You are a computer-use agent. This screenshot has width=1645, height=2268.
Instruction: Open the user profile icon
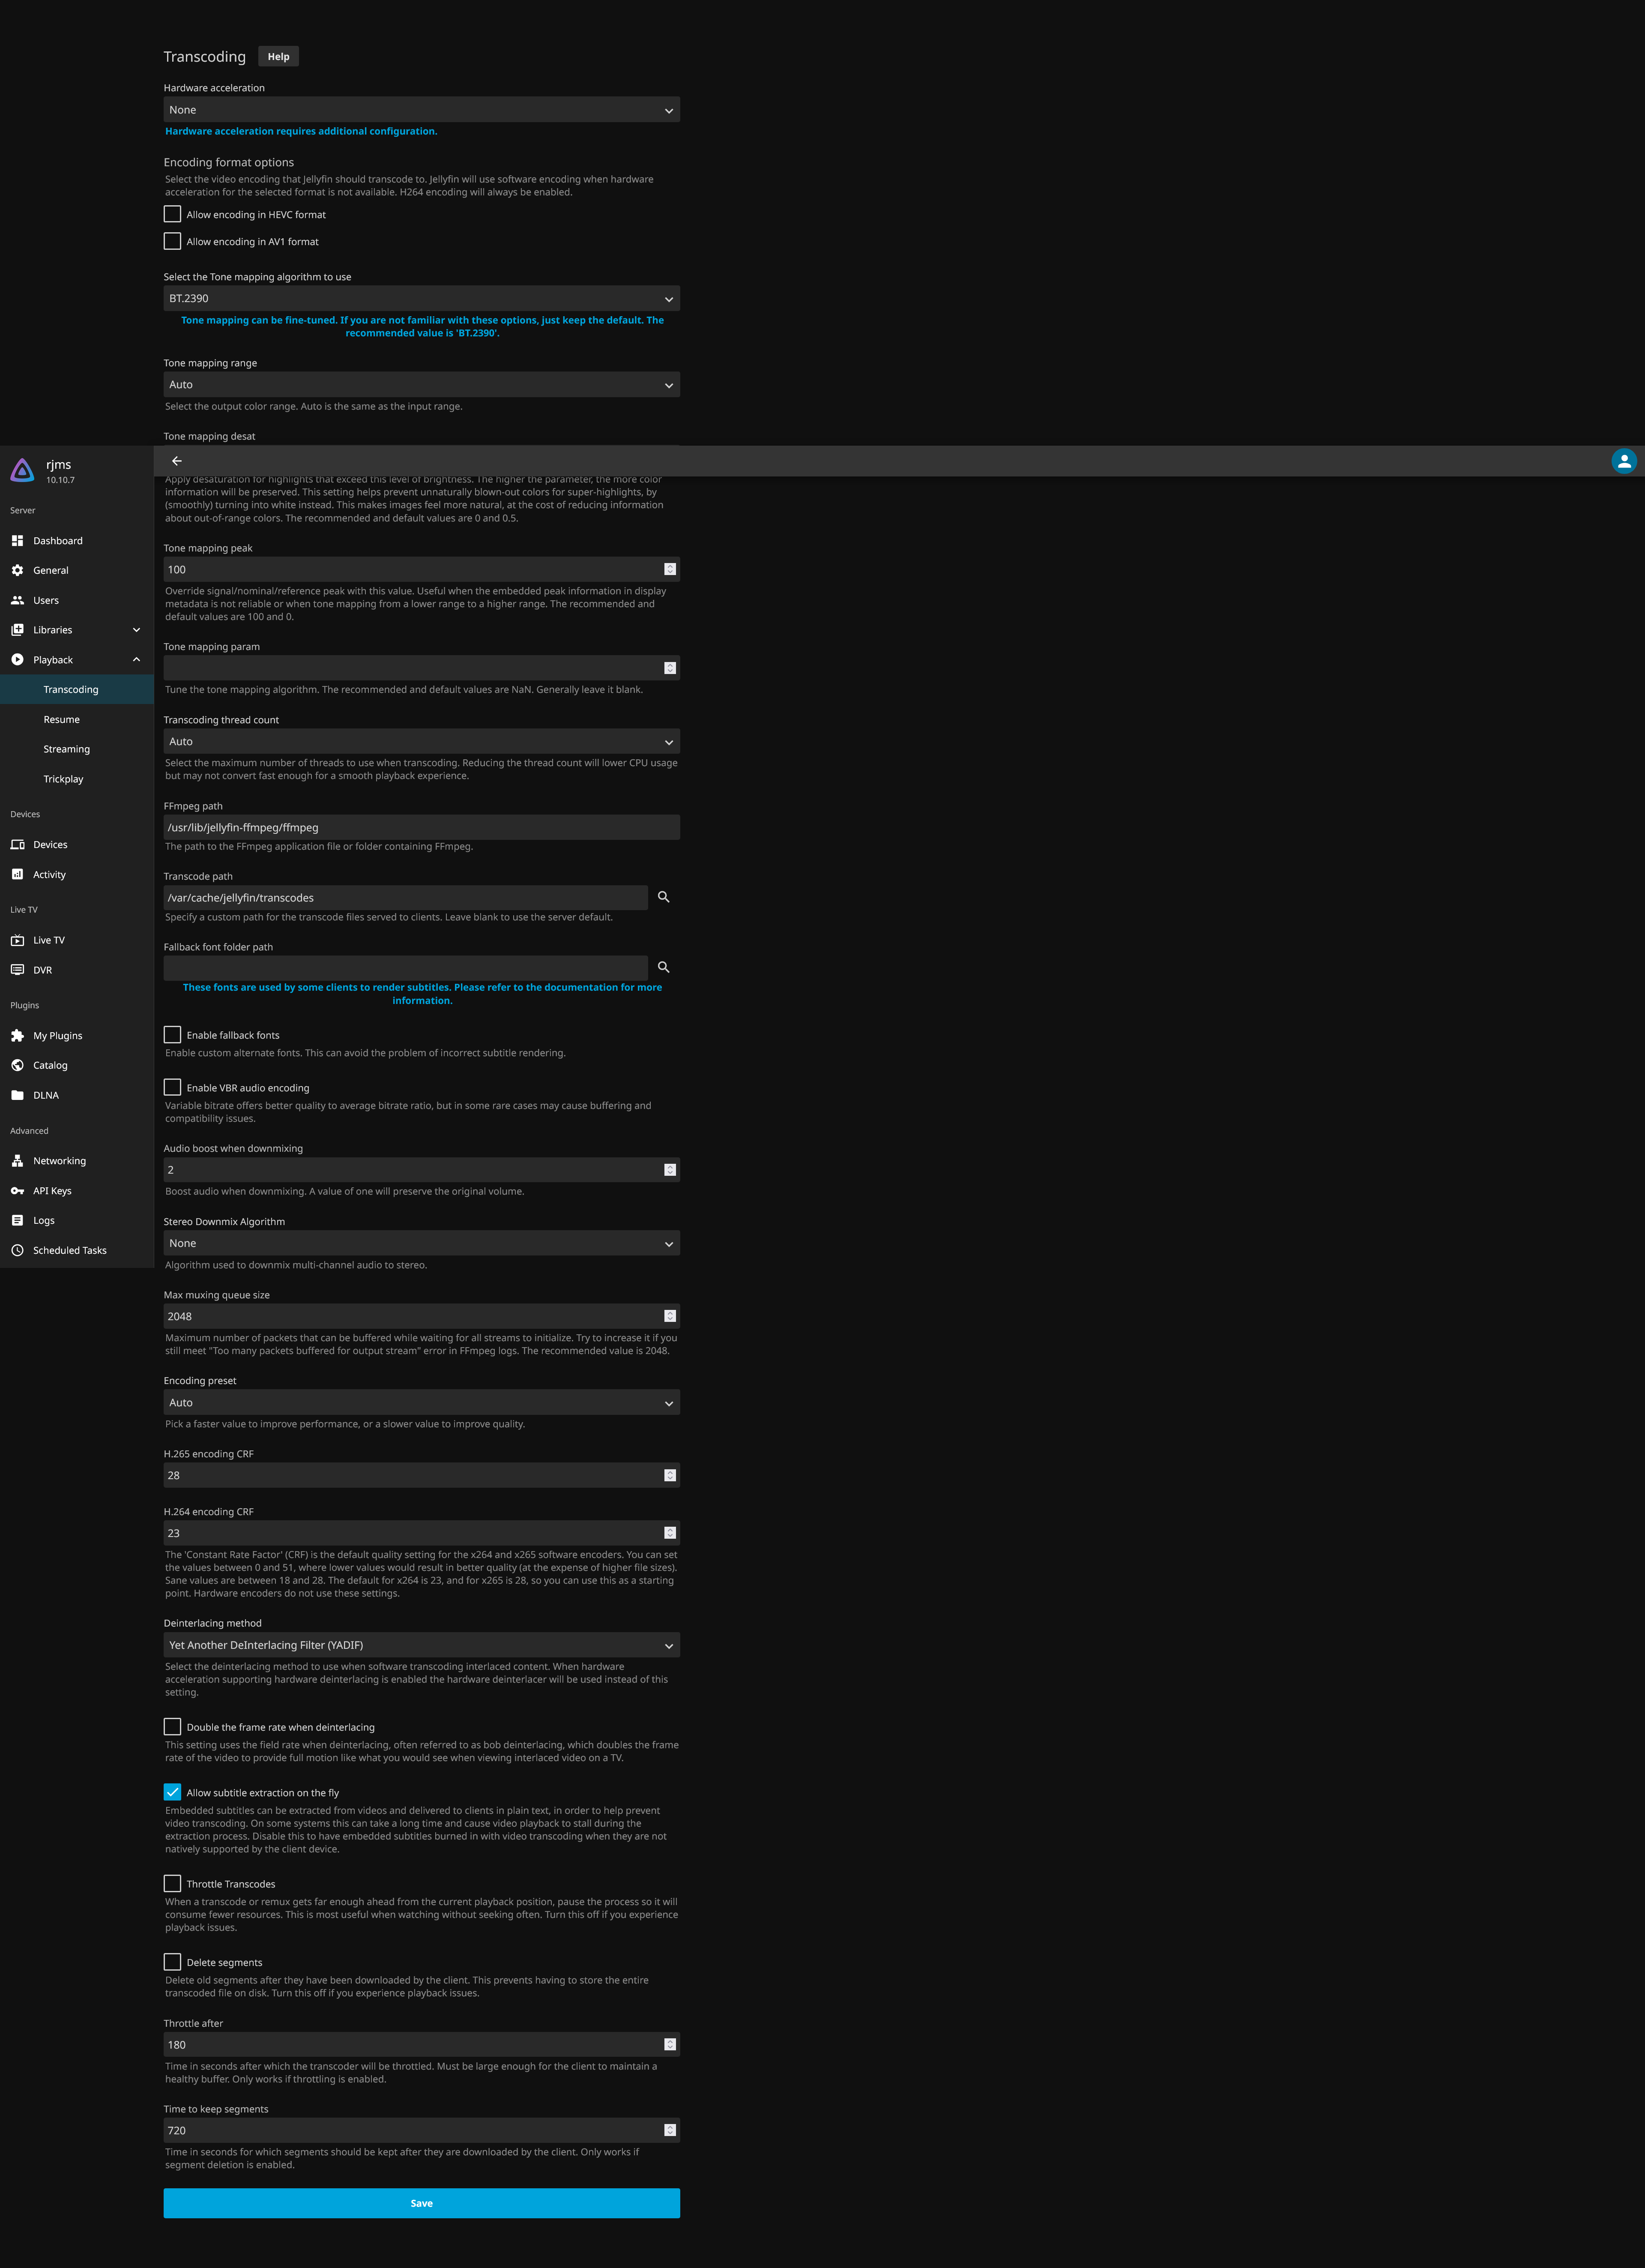(1623, 461)
